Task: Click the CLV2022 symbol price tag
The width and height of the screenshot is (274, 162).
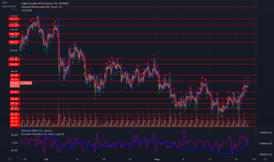Action: tap(26, 83)
